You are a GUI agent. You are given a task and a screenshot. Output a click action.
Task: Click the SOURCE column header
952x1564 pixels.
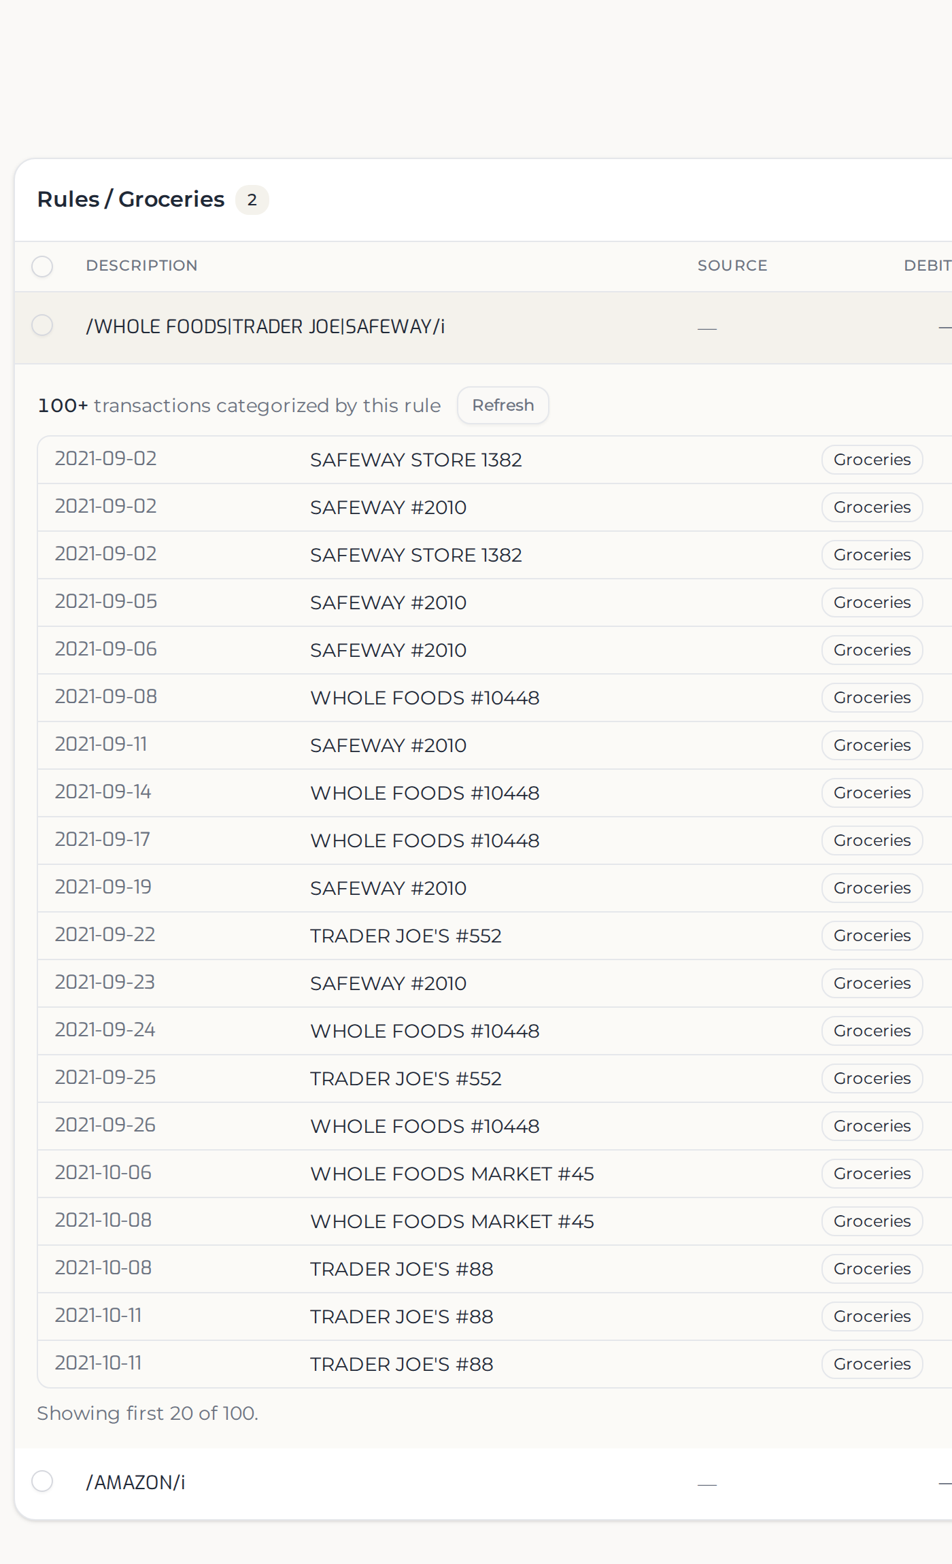point(732,266)
